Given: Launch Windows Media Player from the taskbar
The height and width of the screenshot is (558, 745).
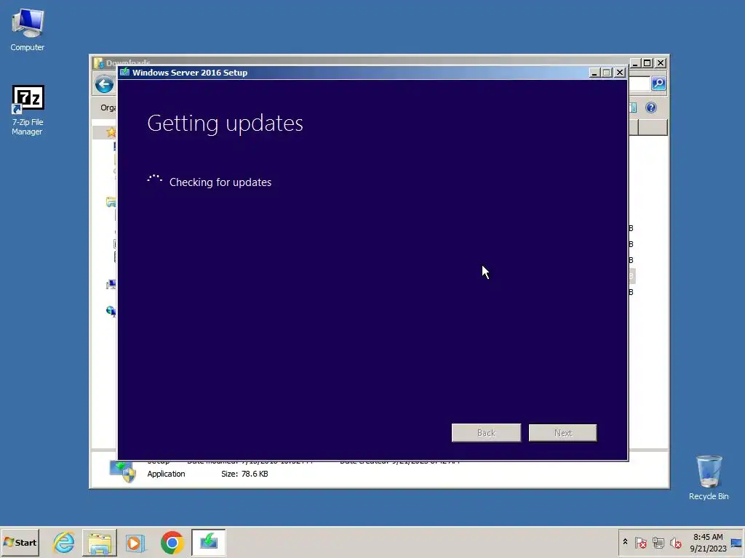Looking at the screenshot, I should 135,542.
